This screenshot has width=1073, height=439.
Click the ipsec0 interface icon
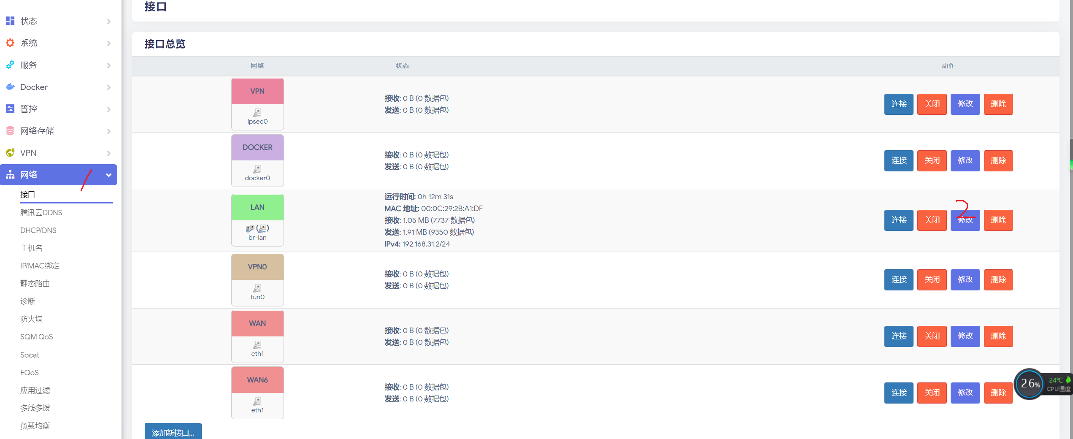point(257,113)
